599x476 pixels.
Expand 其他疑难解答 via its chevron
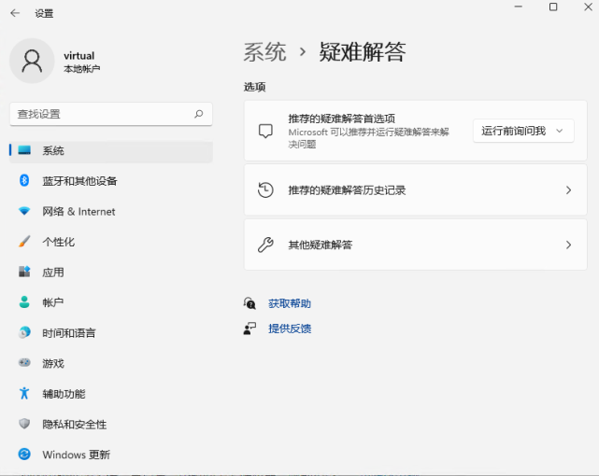(x=568, y=245)
